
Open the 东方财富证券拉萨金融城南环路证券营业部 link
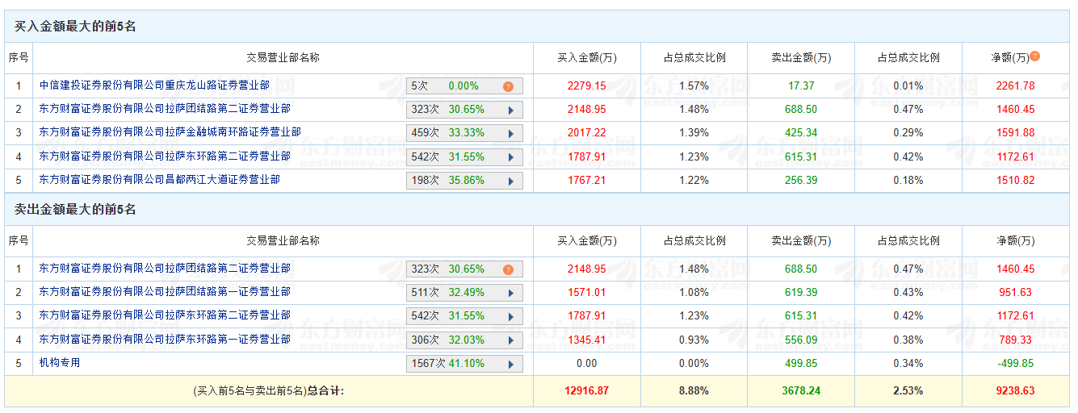170,131
